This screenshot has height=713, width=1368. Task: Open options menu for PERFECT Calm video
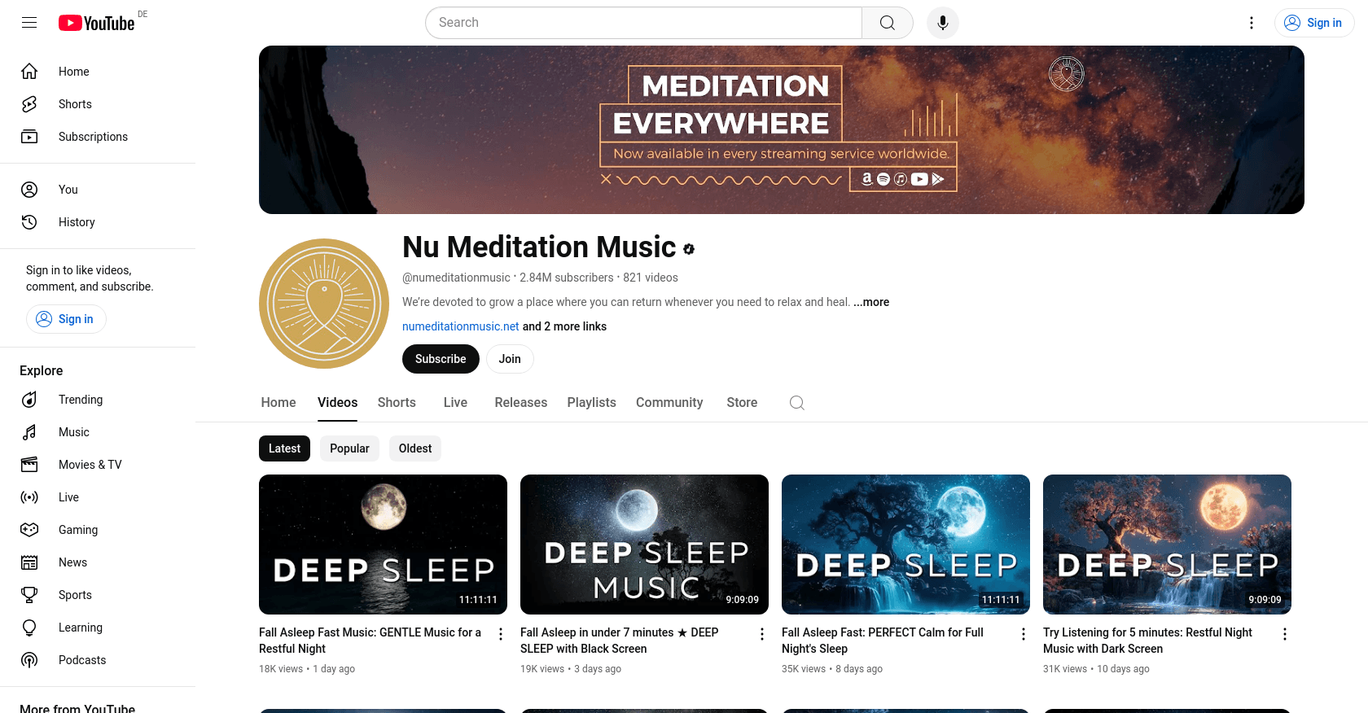pyautogui.click(x=1024, y=634)
